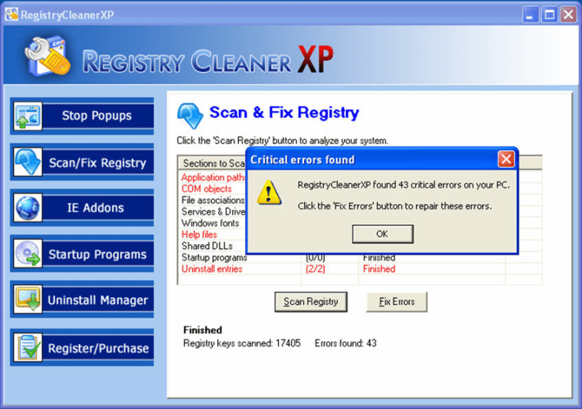Open Register/Purchase page

[82, 348]
